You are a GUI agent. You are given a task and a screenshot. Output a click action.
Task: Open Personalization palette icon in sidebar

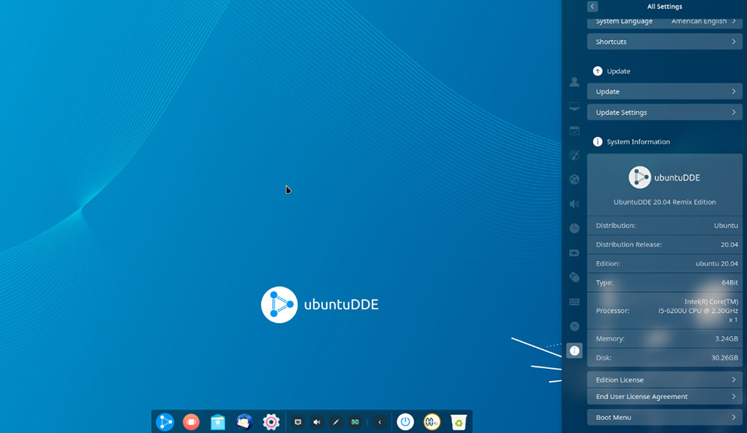point(574,155)
